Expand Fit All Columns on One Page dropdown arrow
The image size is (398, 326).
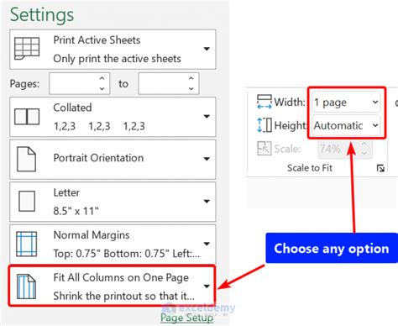[207, 287]
